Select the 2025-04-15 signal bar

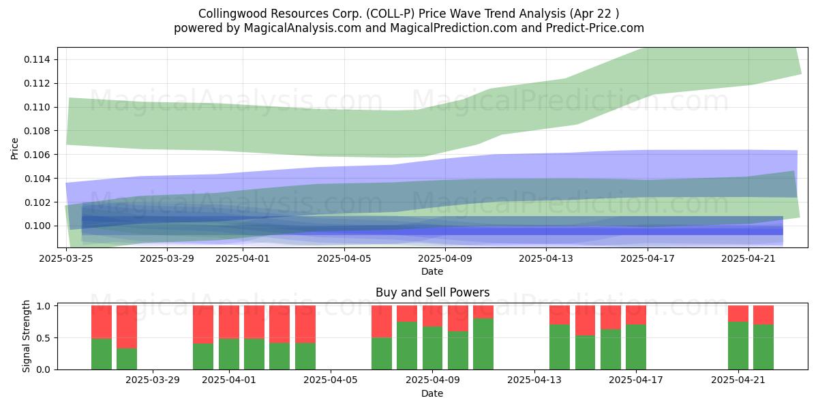586,337
